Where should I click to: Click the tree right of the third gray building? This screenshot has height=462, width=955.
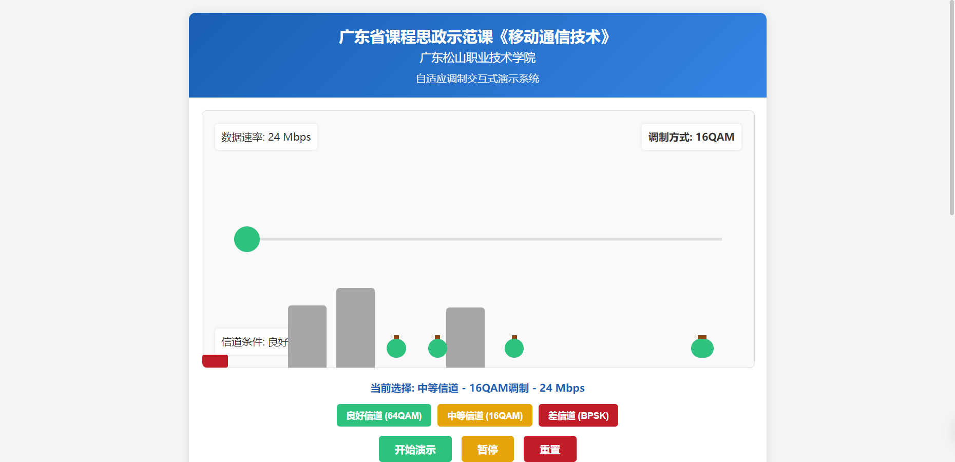pyautogui.click(x=514, y=348)
